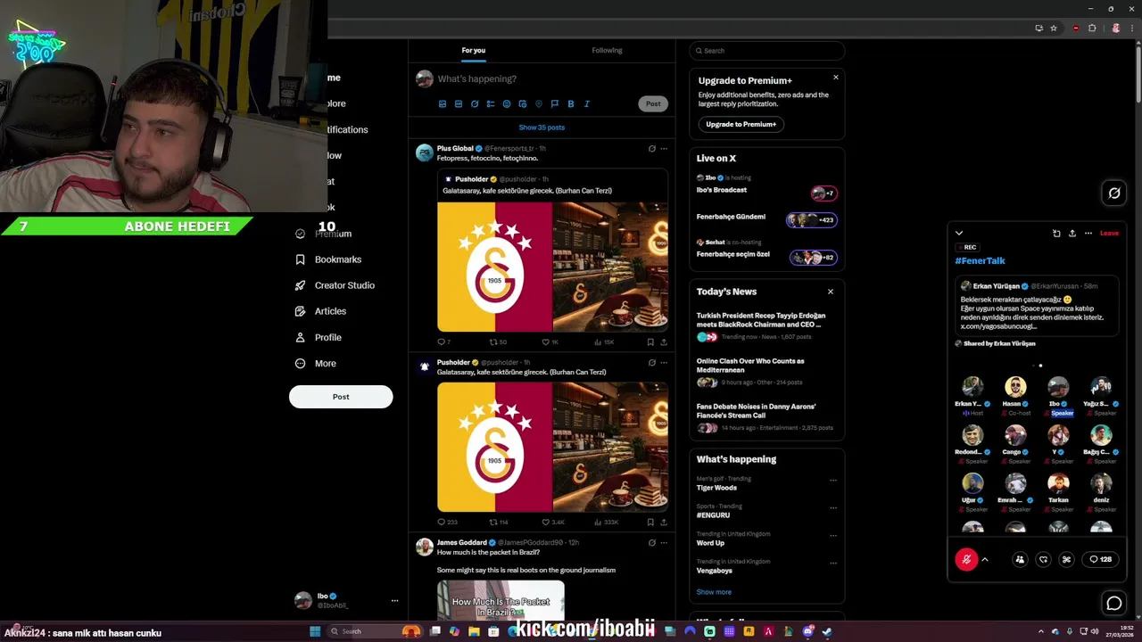Image resolution: width=1142 pixels, height=642 pixels.
Task: Click the white Post button in sidebar
Action: click(x=341, y=397)
